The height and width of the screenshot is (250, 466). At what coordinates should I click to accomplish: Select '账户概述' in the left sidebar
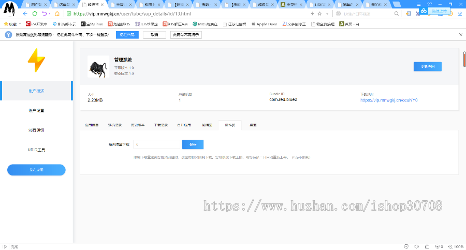(36, 91)
